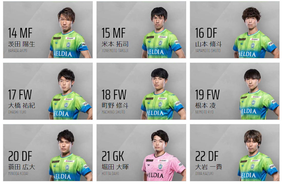
Task: Click the name text OHASHI YUKI
Action: click(x=17, y=112)
